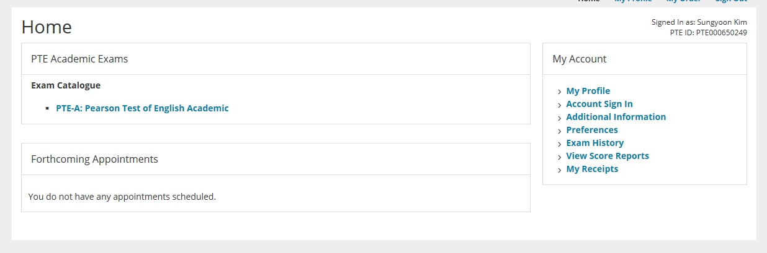This screenshot has width=767, height=253.
Task: Click the arrow icon next to Account Sign In
Action: [x=559, y=105]
